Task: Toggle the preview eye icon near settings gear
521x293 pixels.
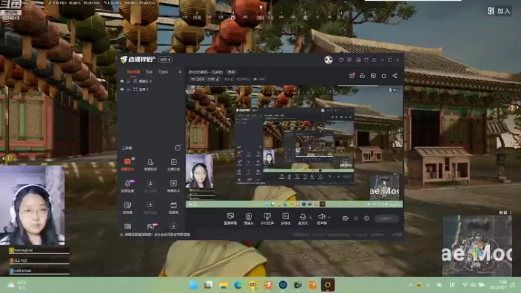Action: tap(356, 218)
